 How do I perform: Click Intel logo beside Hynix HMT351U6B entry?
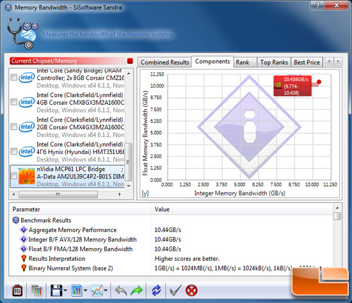tap(26, 151)
